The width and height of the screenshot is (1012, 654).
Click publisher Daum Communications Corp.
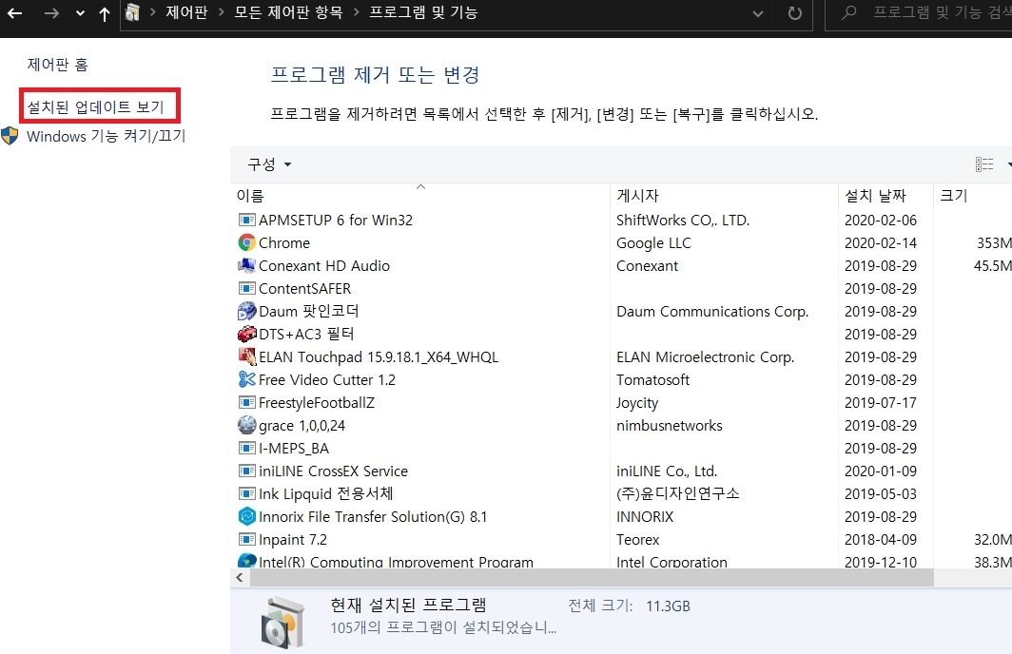(712, 312)
